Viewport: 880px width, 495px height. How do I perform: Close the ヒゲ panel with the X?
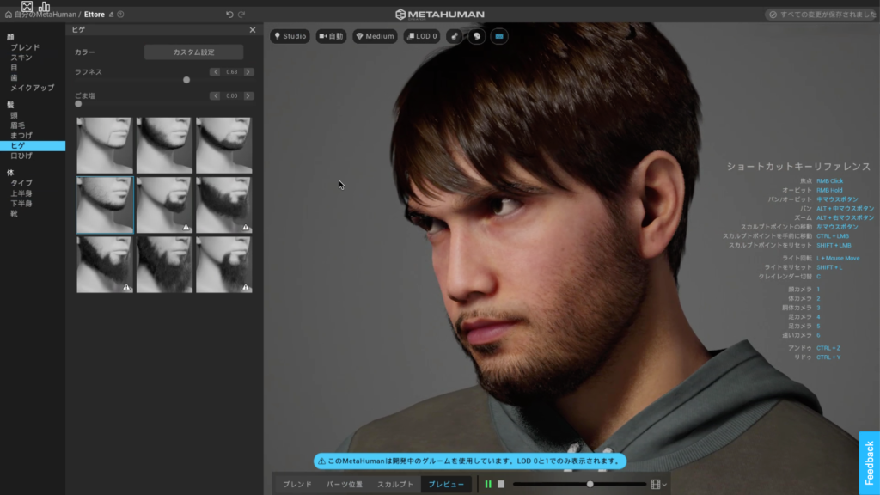(253, 30)
